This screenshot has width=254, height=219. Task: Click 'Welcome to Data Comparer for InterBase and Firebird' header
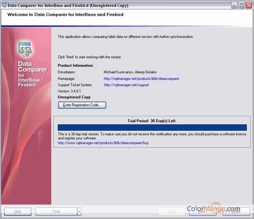click(65, 15)
